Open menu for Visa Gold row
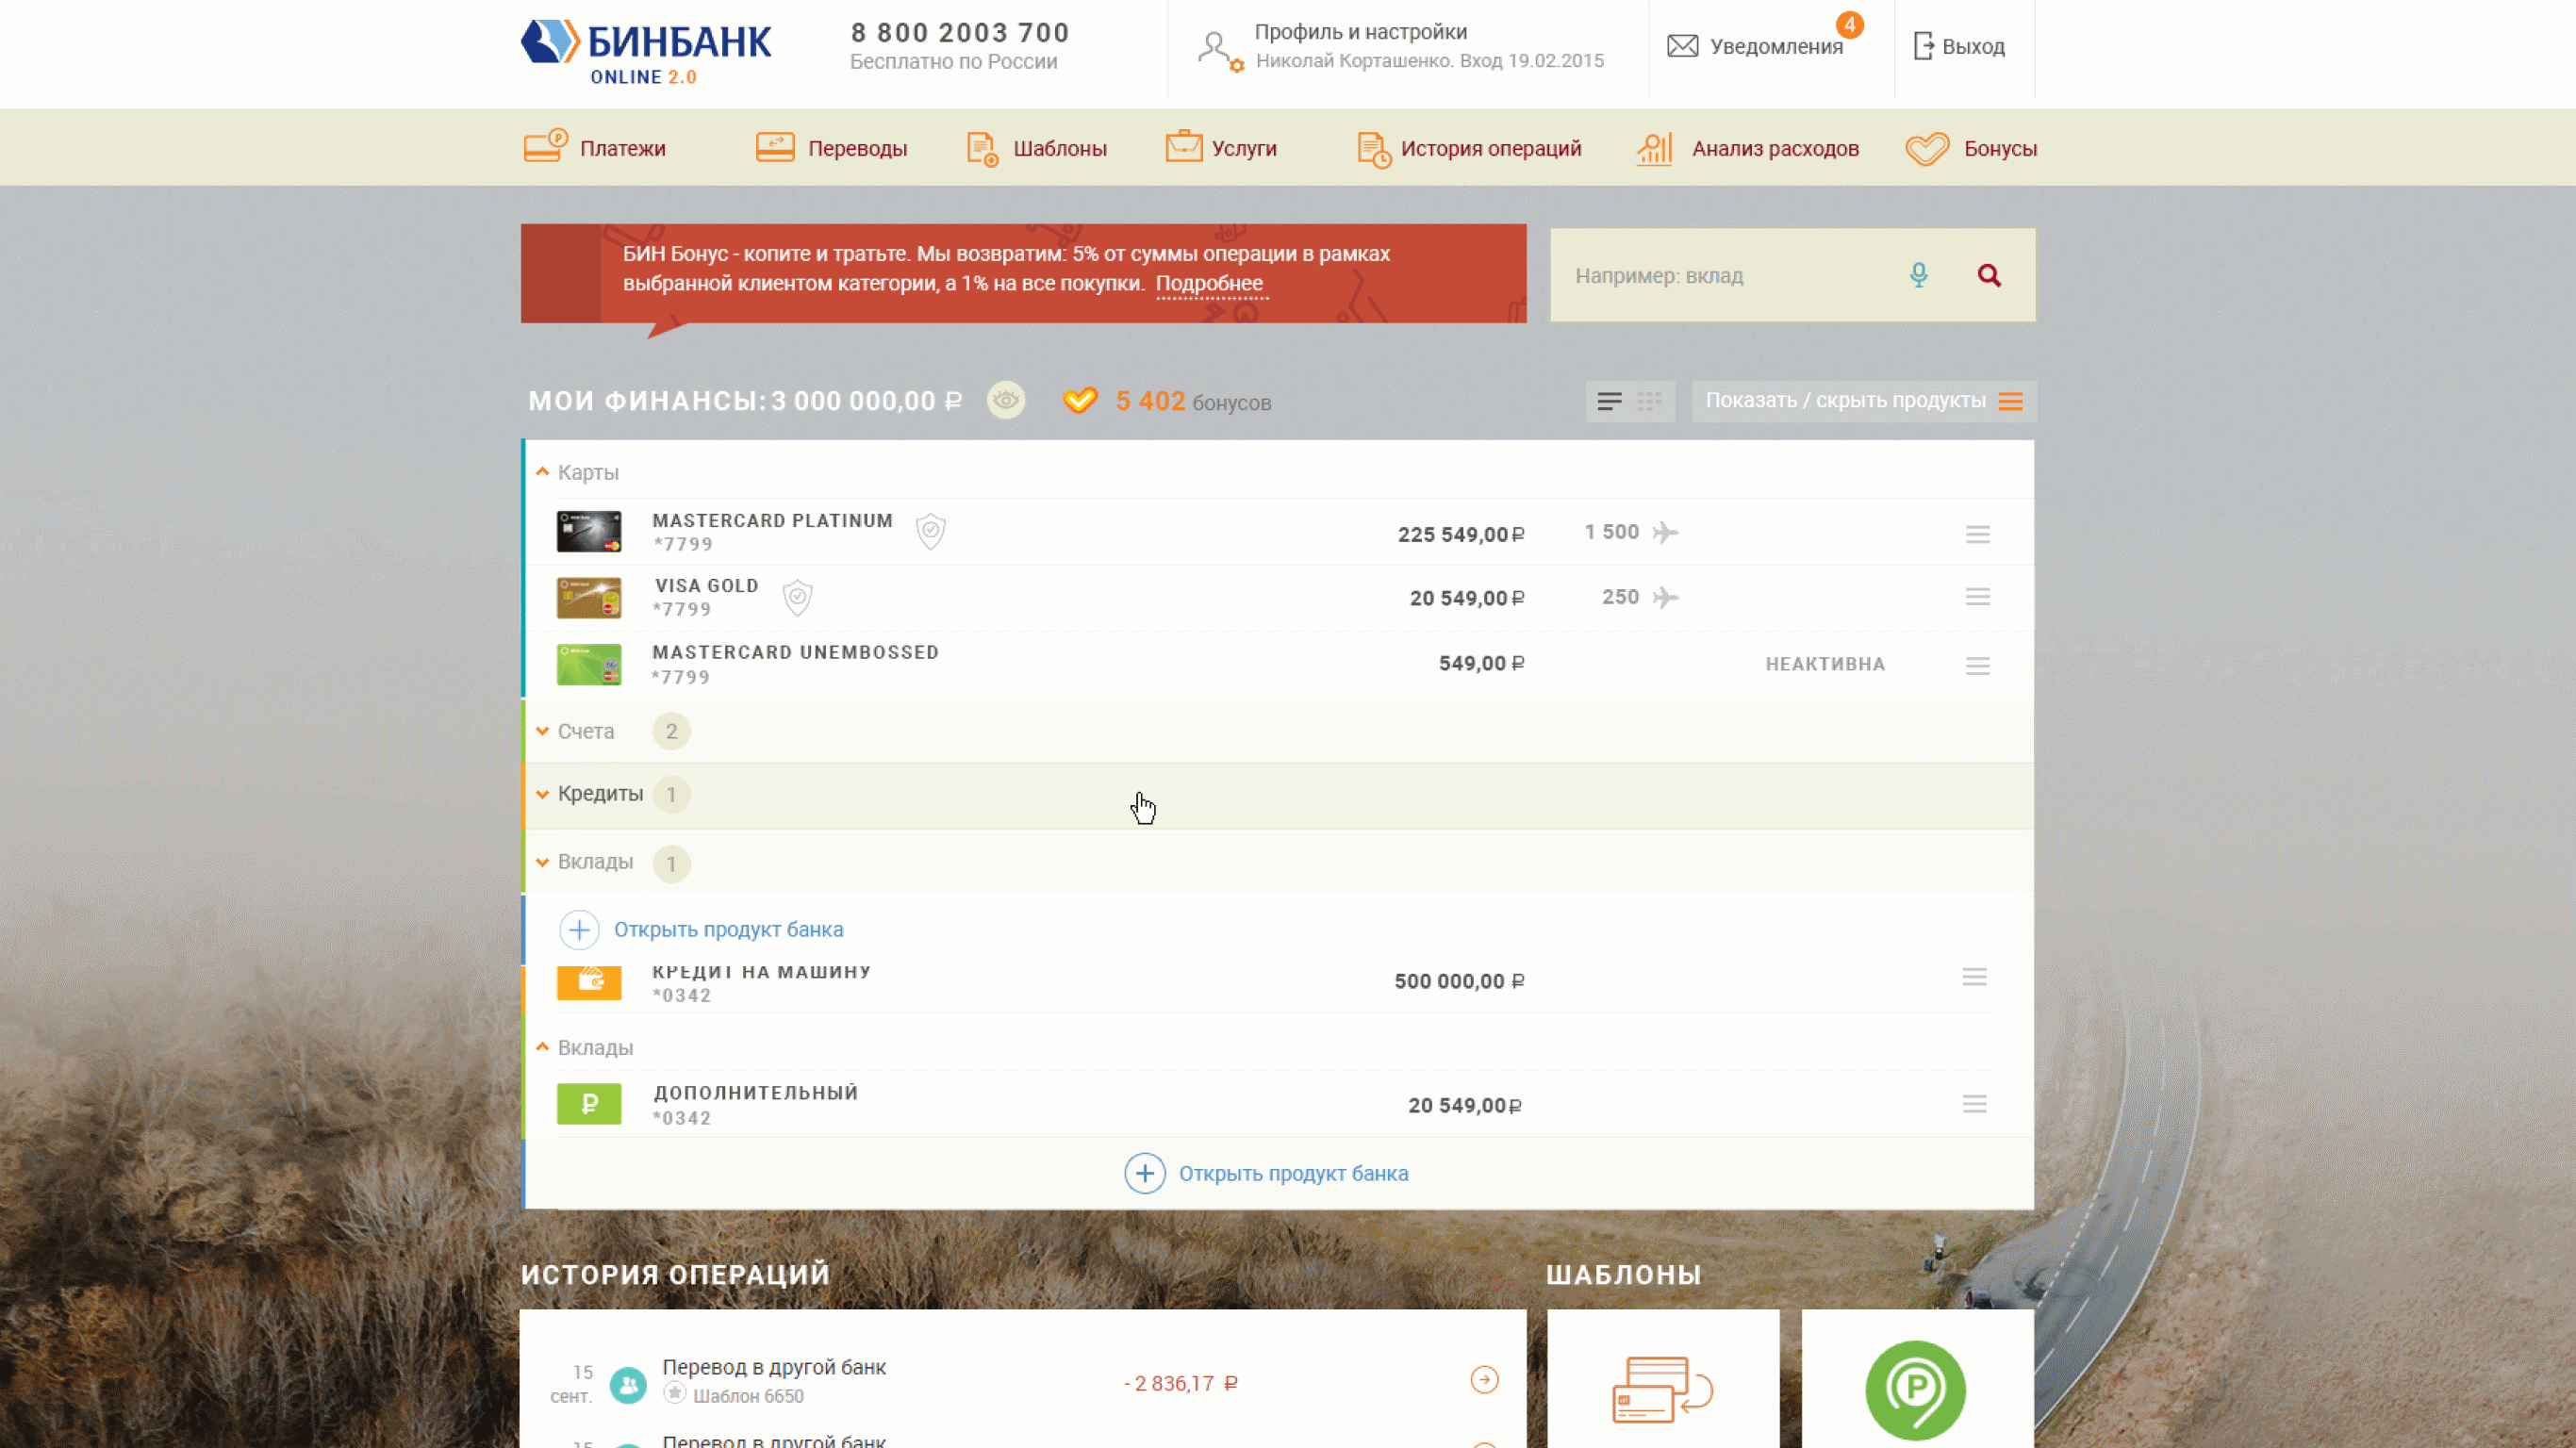This screenshot has height=1448, width=2576. pos(1977,597)
